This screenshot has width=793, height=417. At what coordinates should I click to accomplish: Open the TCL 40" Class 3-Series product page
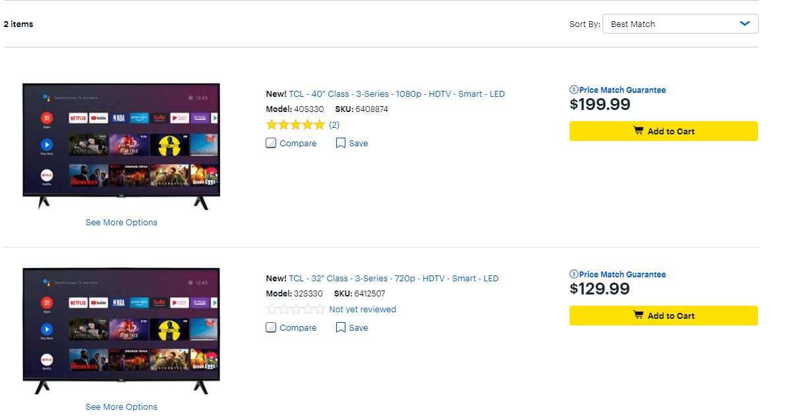pos(395,94)
